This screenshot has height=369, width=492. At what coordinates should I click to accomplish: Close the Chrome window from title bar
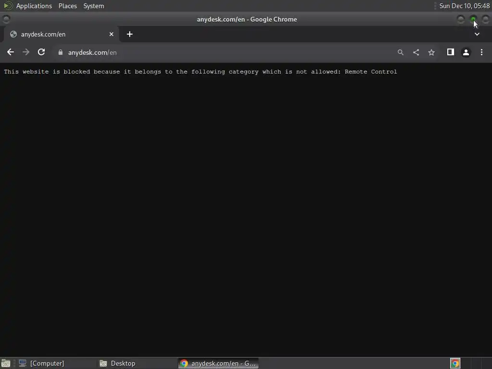pos(486,19)
